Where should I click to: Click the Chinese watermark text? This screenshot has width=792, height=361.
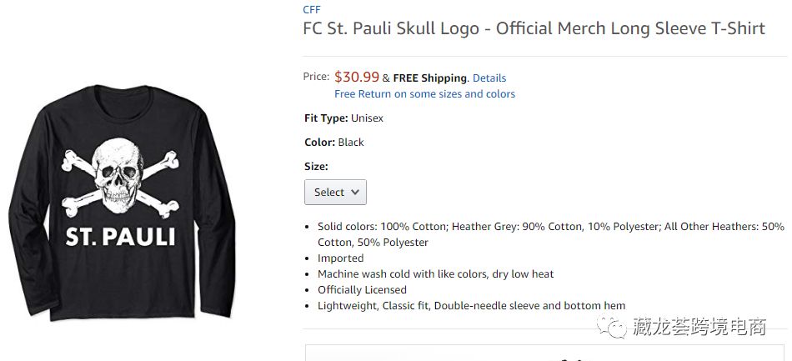point(699,328)
